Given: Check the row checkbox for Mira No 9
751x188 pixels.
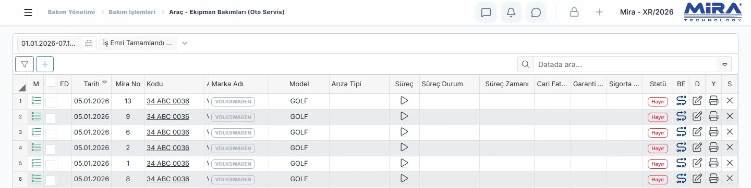Looking at the screenshot, I should pyautogui.click(x=50, y=118).
